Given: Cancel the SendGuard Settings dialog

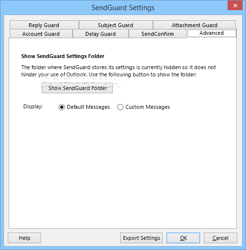Looking at the screenshot, I should (220, 238).
